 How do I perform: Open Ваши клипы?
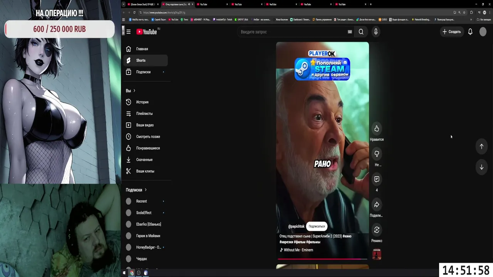click(146, 171)
